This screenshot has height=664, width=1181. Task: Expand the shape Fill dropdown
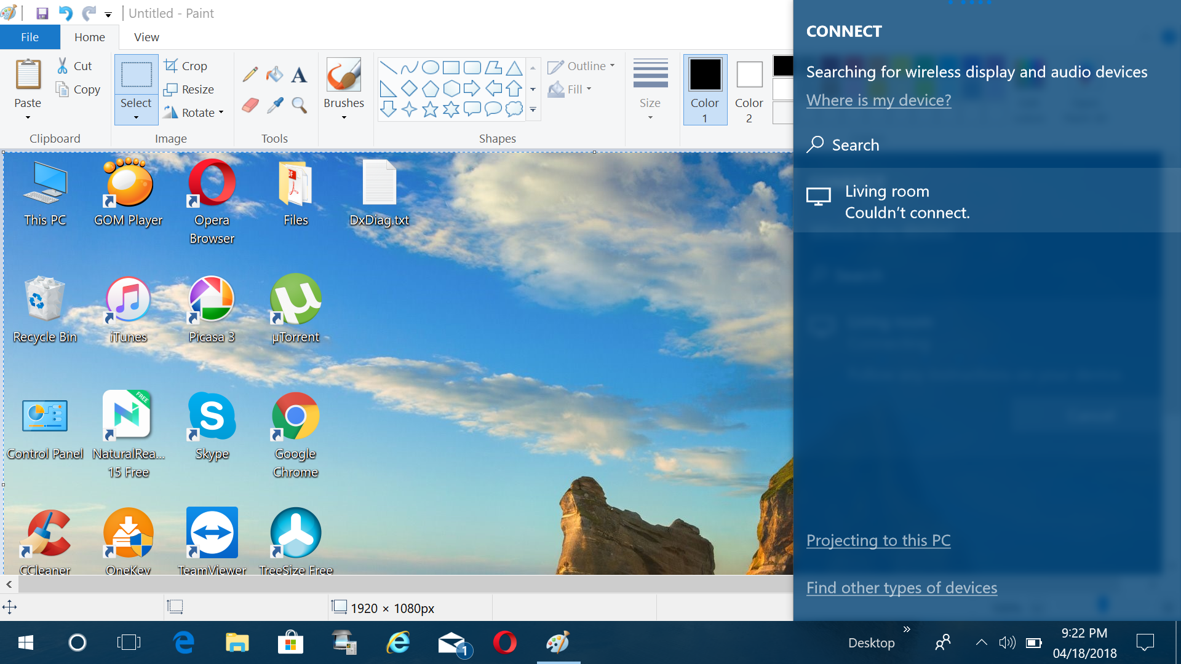tap(589, 89)
